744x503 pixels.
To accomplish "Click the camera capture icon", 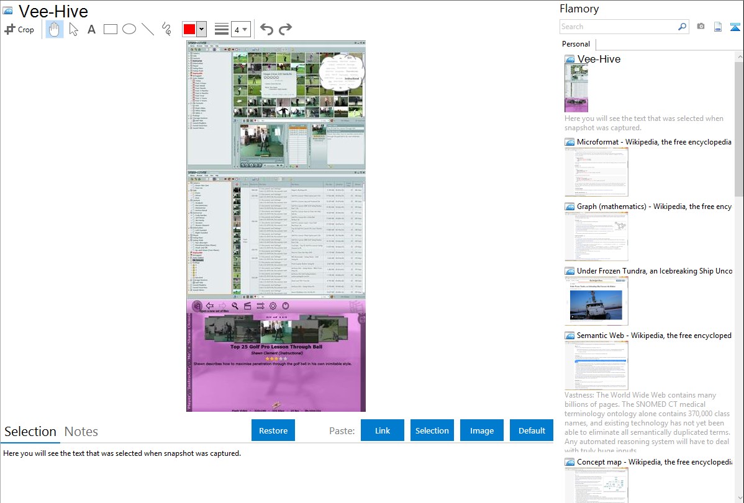I will point(701,27).
